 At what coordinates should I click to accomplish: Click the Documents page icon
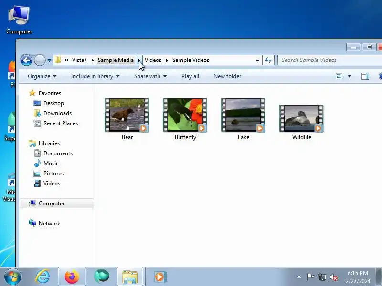click(37, 153)
